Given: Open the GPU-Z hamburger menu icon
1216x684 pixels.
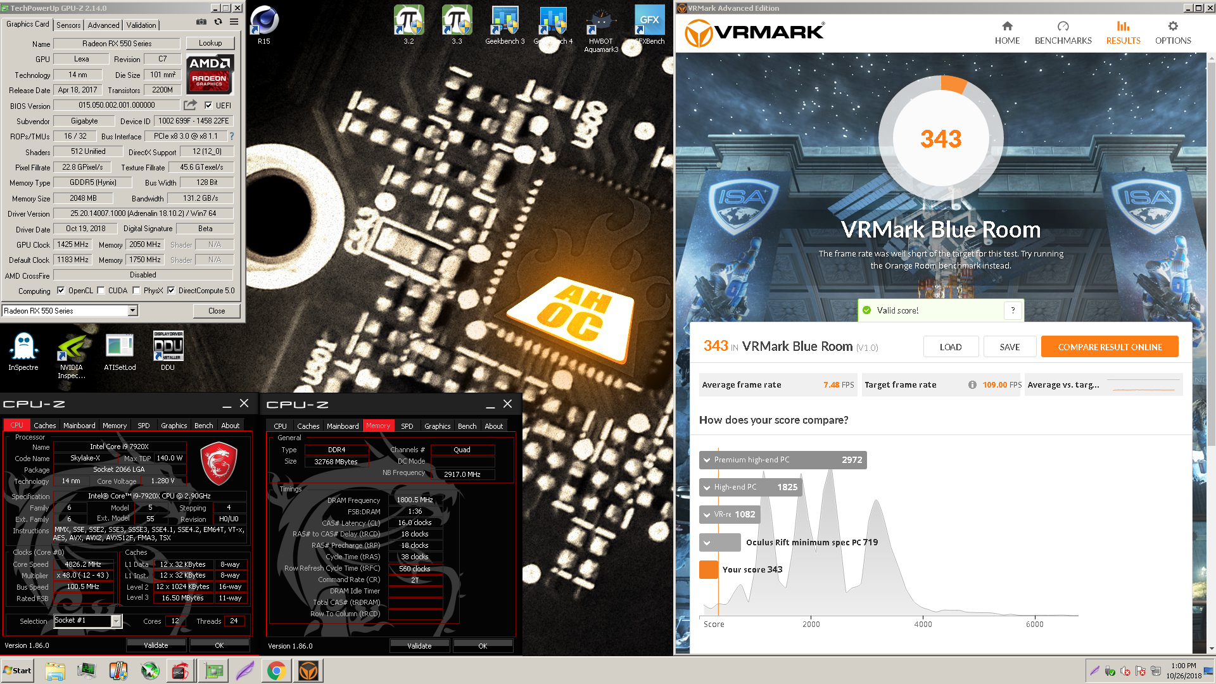Looking at the screenshot, I should point(234,22).
